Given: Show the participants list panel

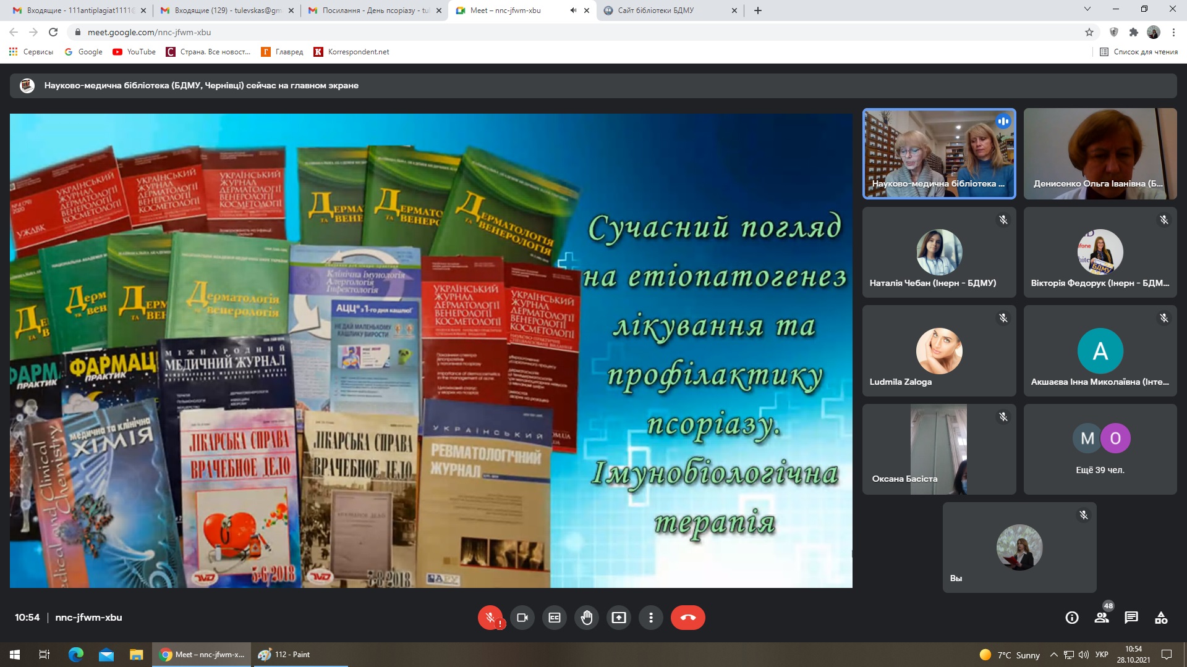Looking at the screenshot, I should [1102, 618].
